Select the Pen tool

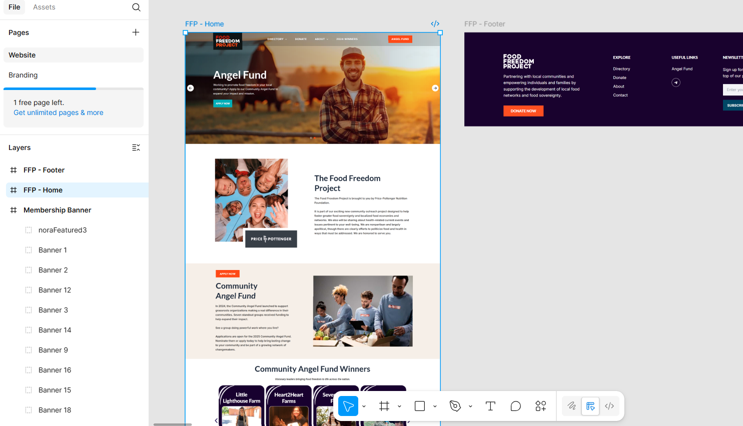[x=455, y=406]
